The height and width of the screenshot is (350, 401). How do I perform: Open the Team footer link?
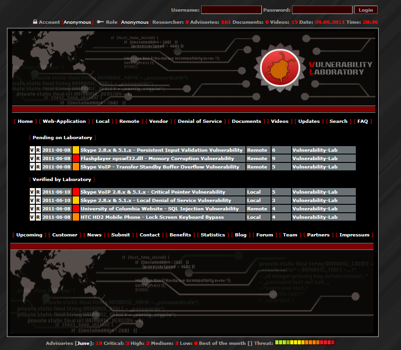tap(290, 235)
